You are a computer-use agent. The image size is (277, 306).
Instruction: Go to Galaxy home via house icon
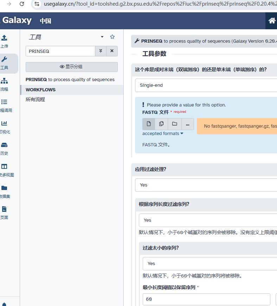click(x=272, y=21)
